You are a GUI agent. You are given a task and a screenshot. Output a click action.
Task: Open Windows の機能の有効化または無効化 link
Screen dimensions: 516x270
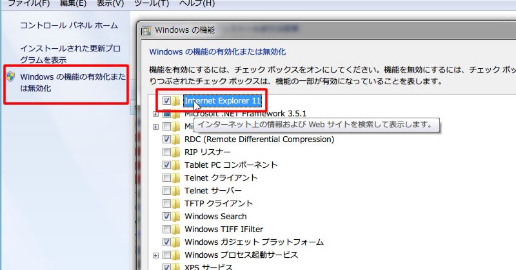click(x=73, y=82)
